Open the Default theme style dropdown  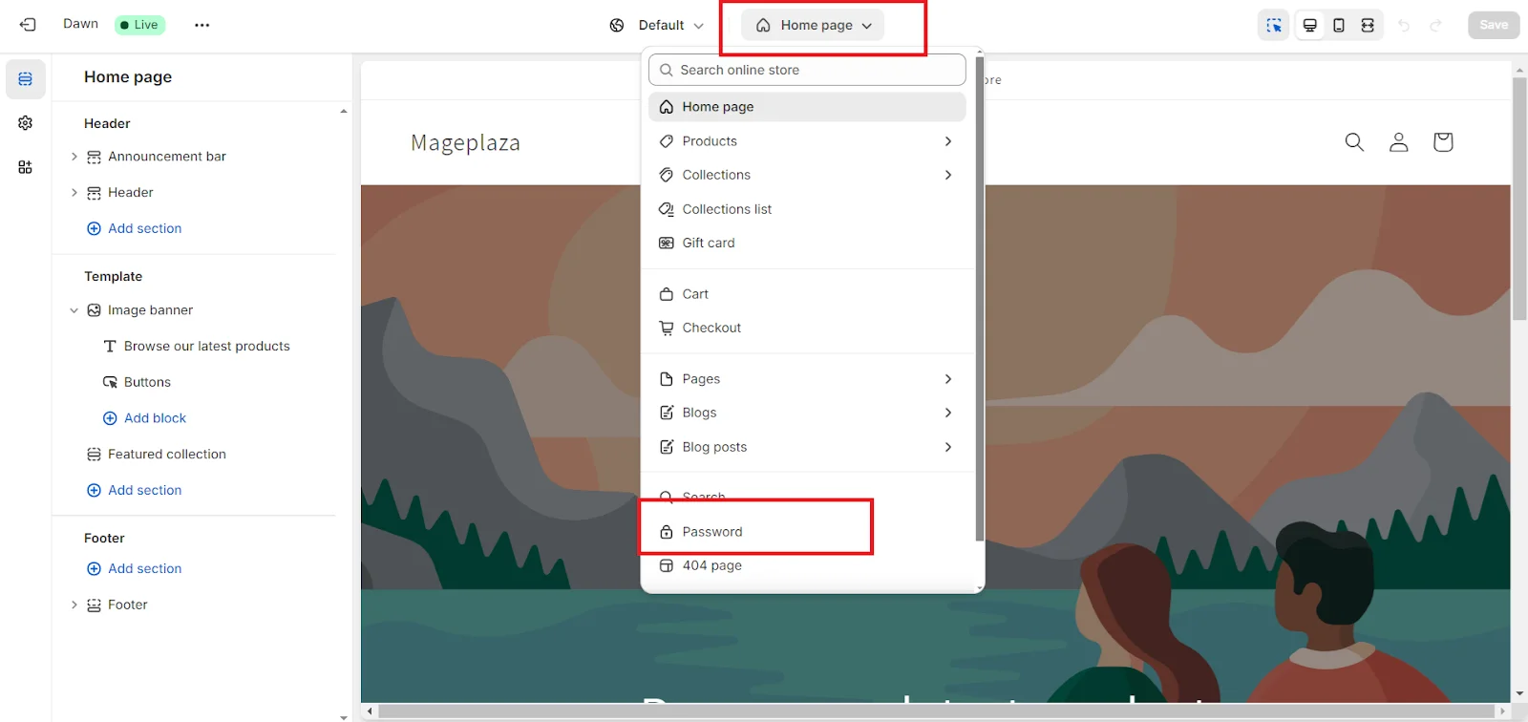click(657, 26)
